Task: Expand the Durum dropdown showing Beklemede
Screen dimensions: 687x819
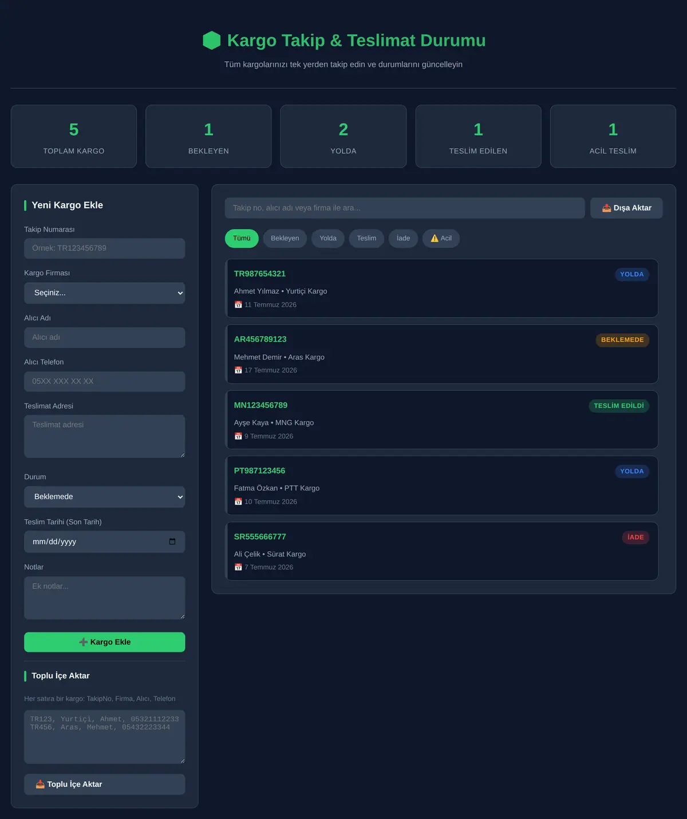Action: pos(105,497)
